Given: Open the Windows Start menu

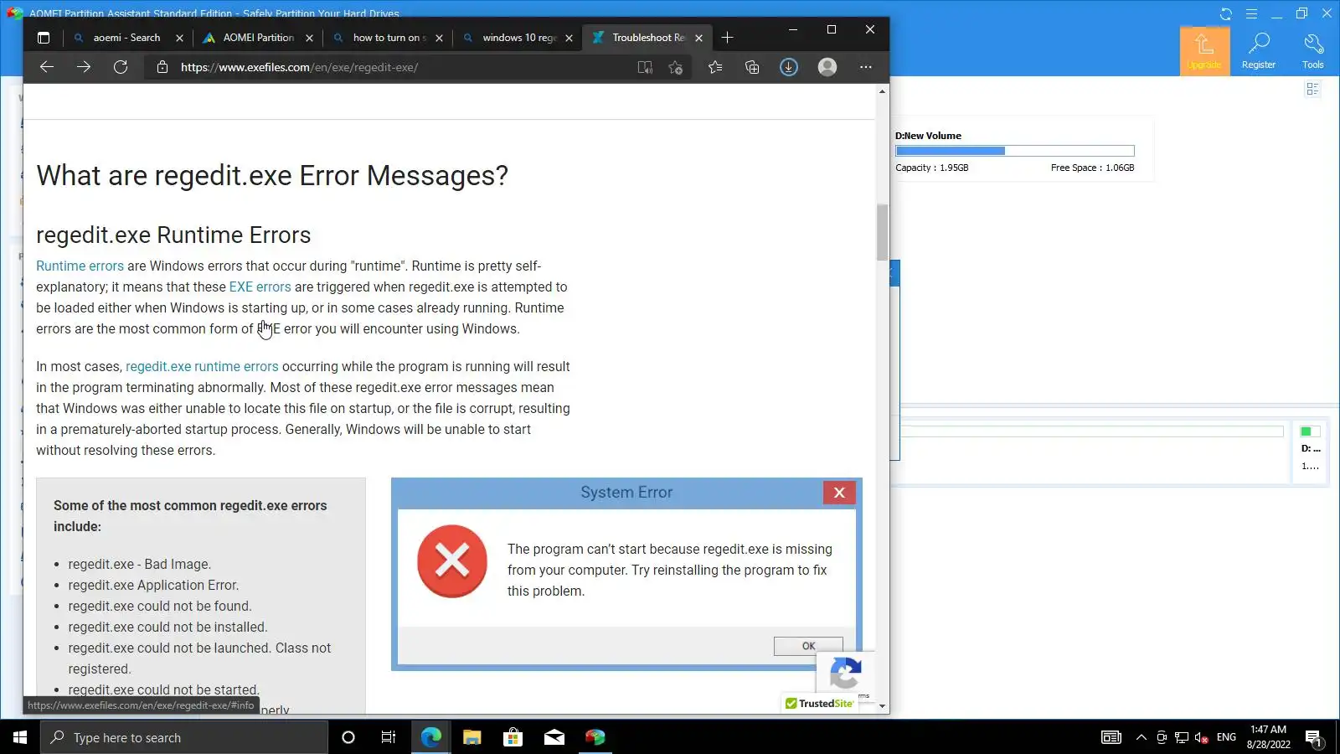Looking at the screenshot, I should click(x=20, y=737).
